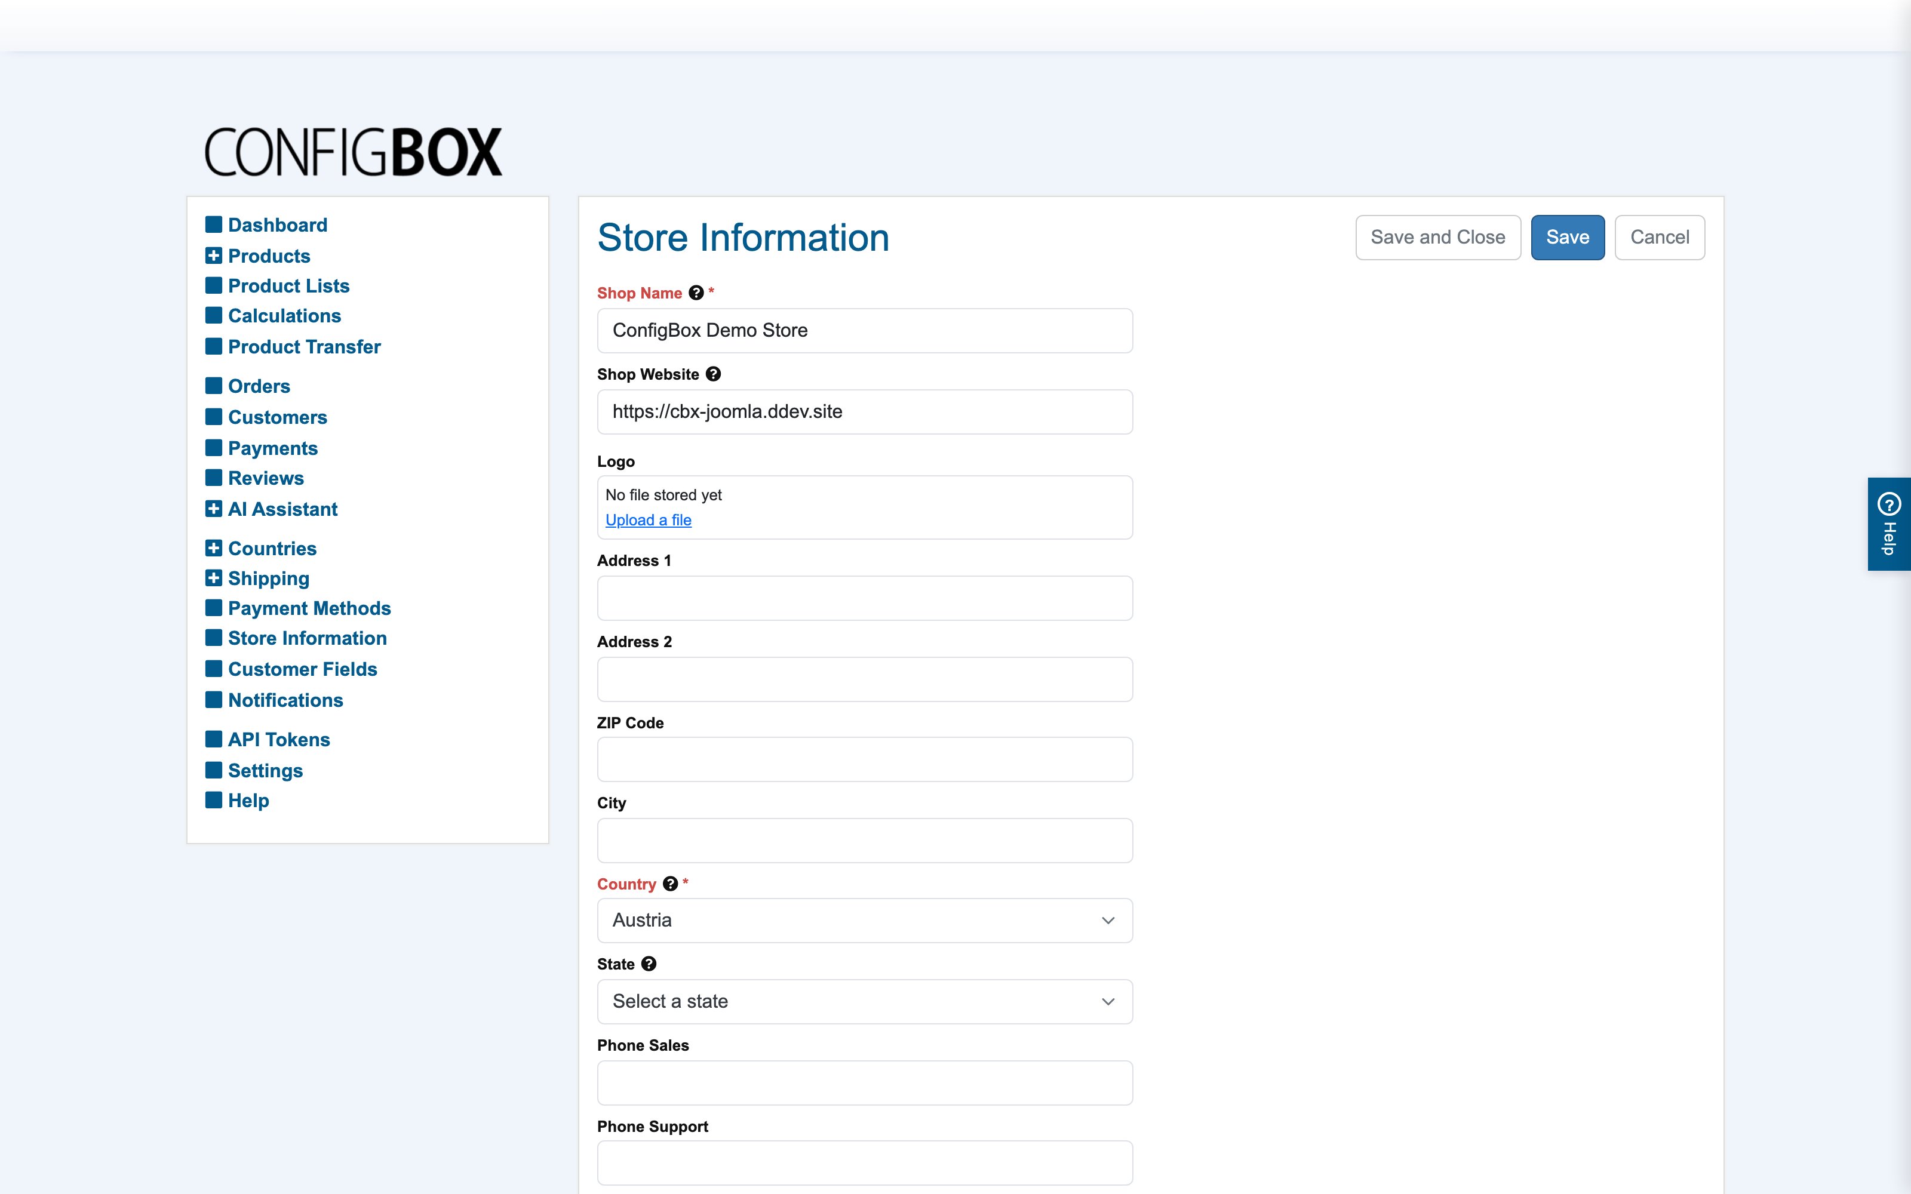Click the Upload a file link
Screen dimensions: 1911x1194
(649, 521)
